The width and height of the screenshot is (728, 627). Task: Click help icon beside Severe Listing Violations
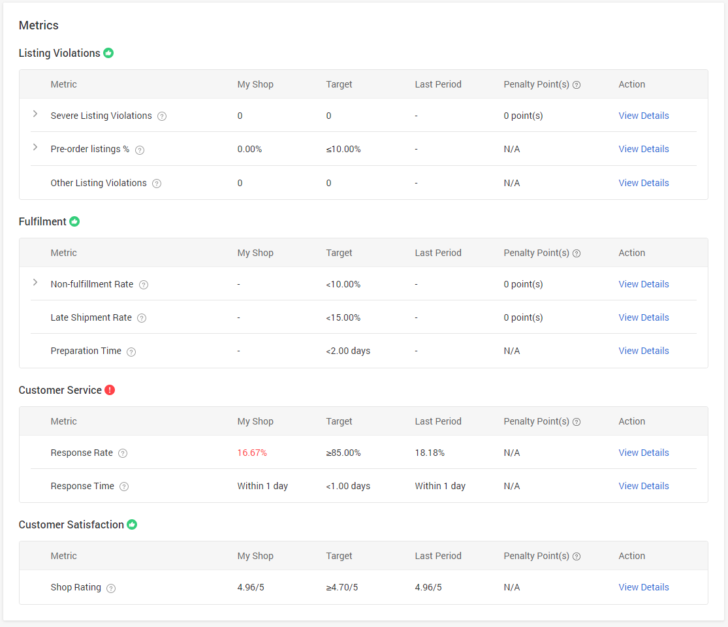pos(161,116)
